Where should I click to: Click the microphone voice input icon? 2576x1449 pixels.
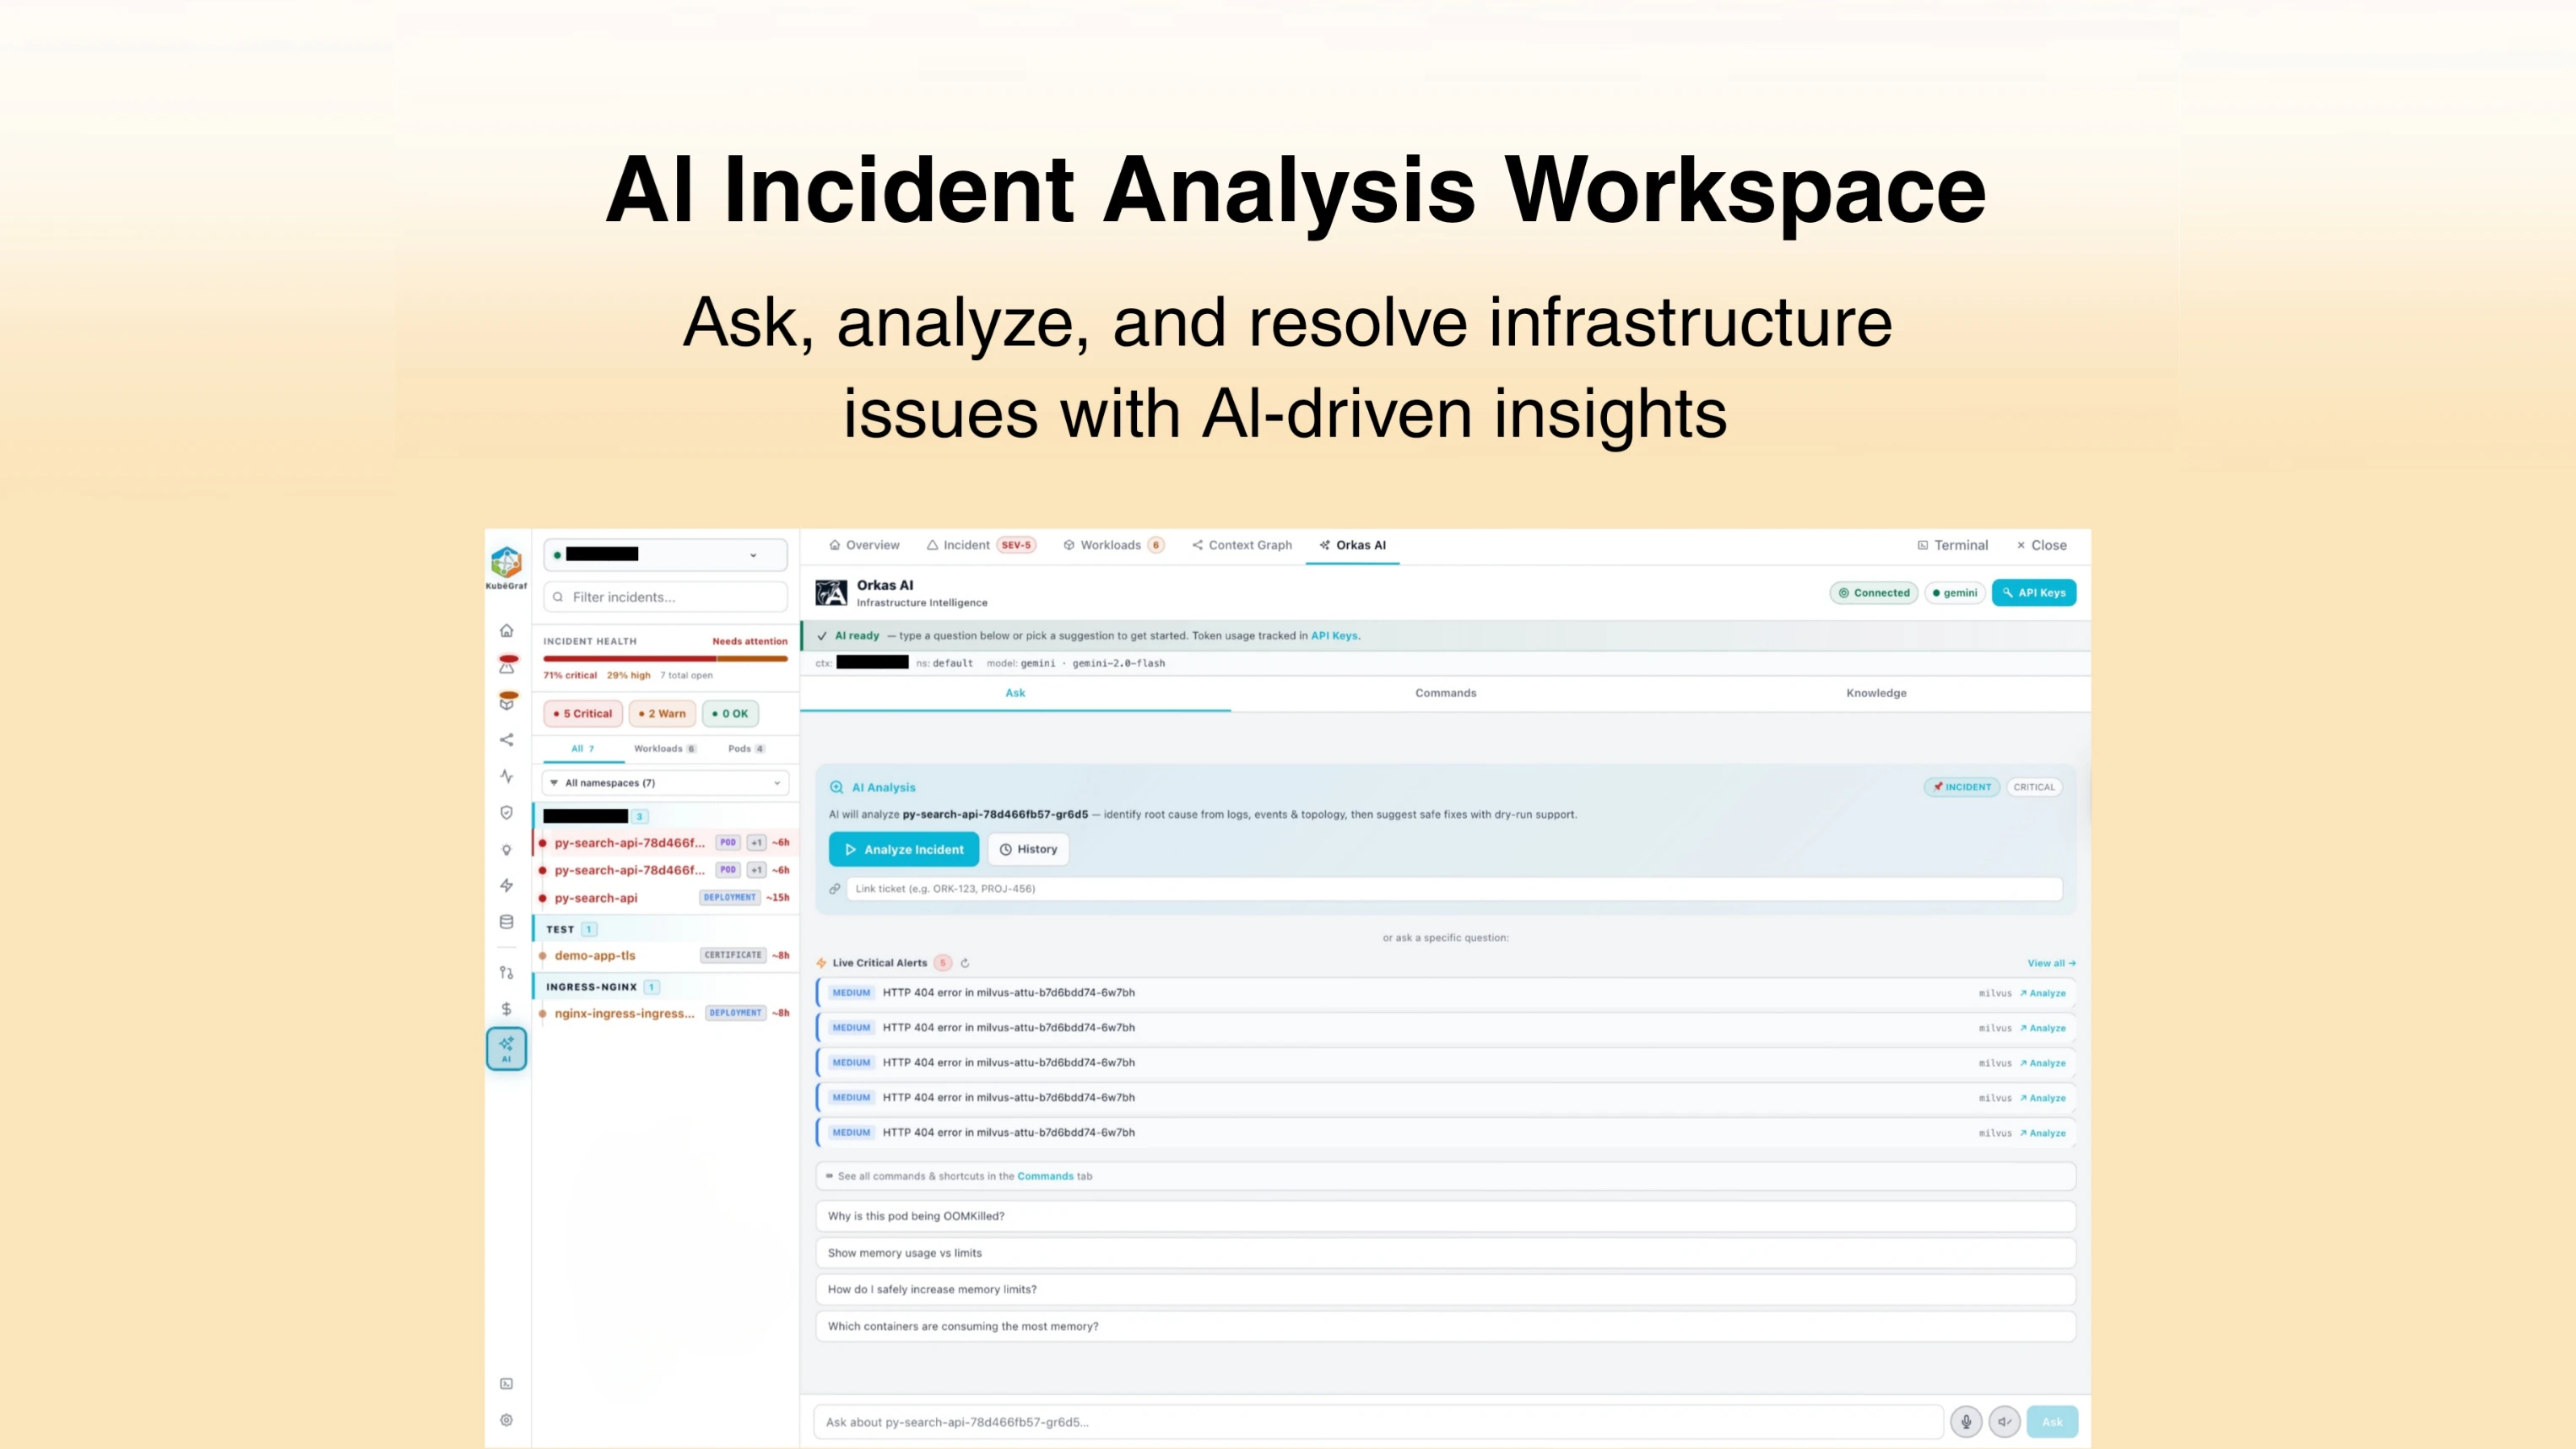pos(1965,1421)
